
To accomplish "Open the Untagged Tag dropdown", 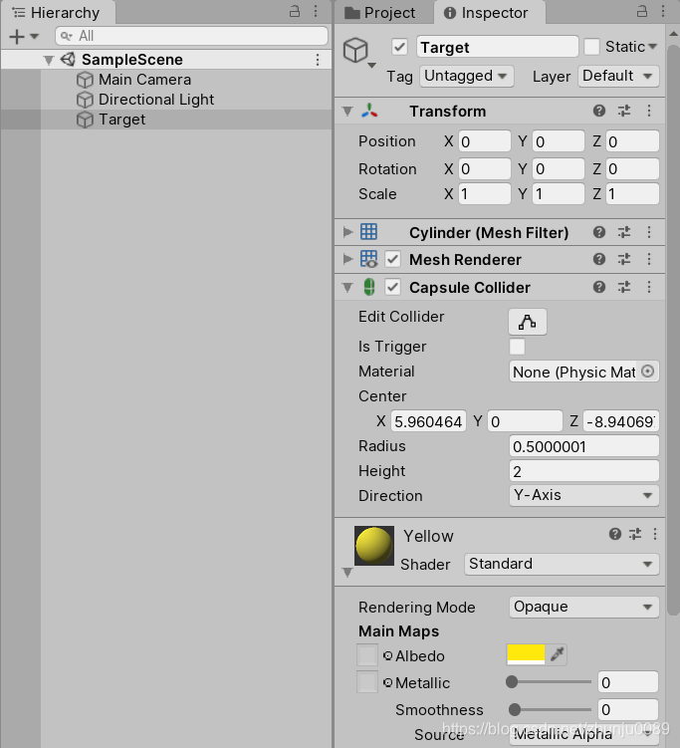I will click(466, 76).
